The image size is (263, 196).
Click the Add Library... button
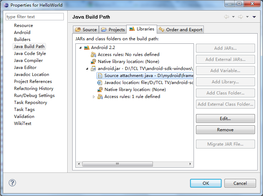tap(225, 82)
